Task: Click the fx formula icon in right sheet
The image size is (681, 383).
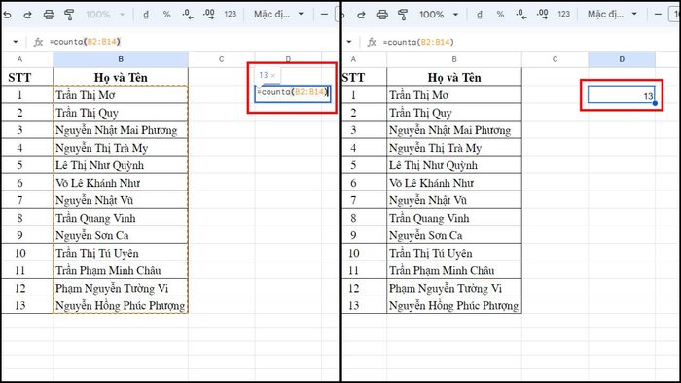Action: pyautogui.click(x=372, y=42)
